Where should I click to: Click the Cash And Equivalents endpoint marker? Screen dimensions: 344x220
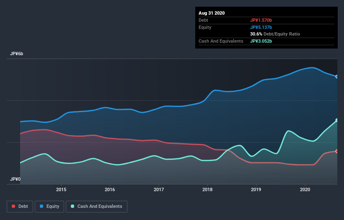tap(337, 120)
